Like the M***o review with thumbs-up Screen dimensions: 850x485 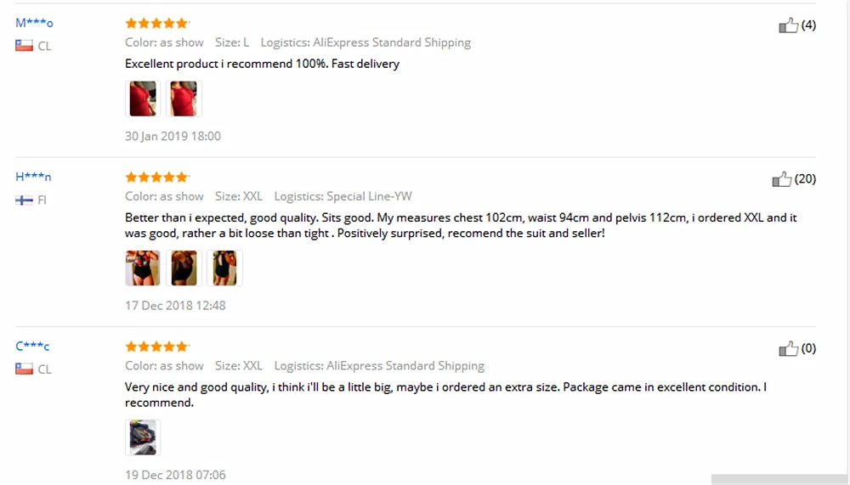pos(788,25)
